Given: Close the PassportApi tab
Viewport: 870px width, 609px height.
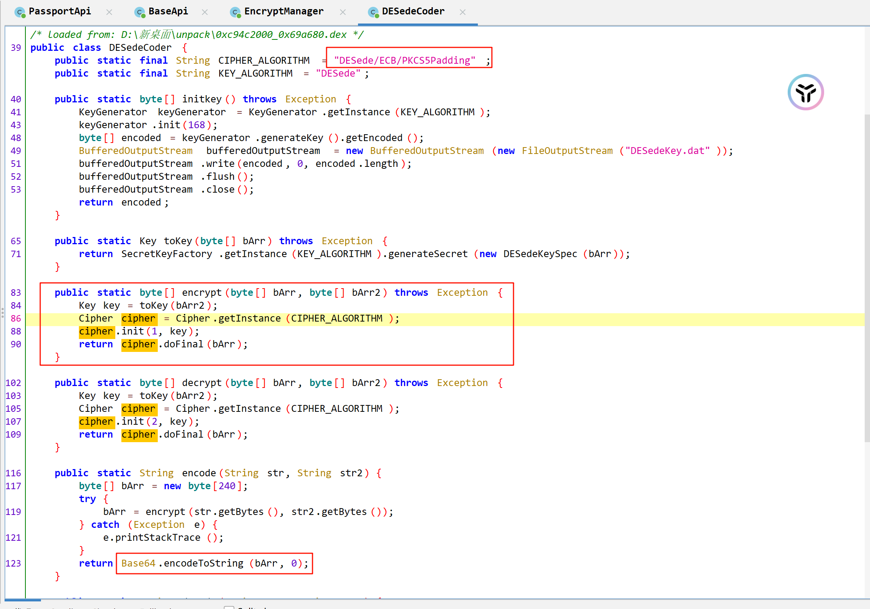Looking at the screenshot, I should 109,12.
